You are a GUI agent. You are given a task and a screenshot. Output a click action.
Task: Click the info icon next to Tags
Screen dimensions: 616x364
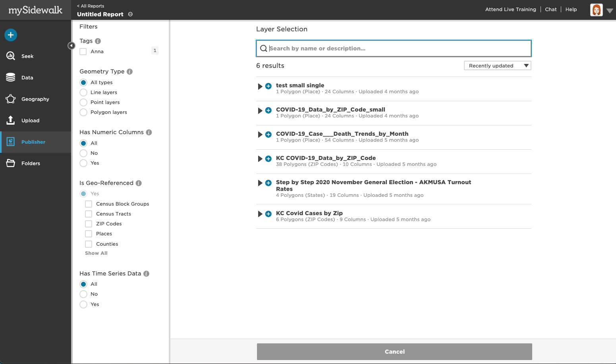[x=98, y=41]
